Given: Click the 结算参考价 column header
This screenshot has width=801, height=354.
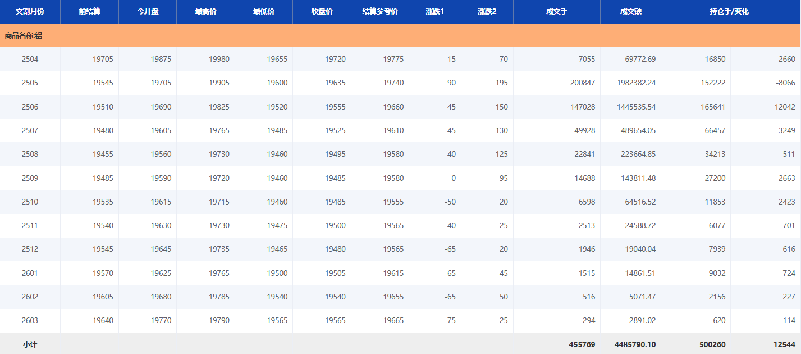Looking at the screenshot, I should coord(380,12).
